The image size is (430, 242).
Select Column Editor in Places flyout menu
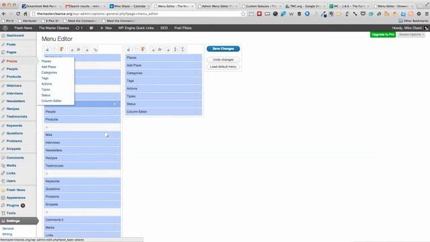click(51, 101)
